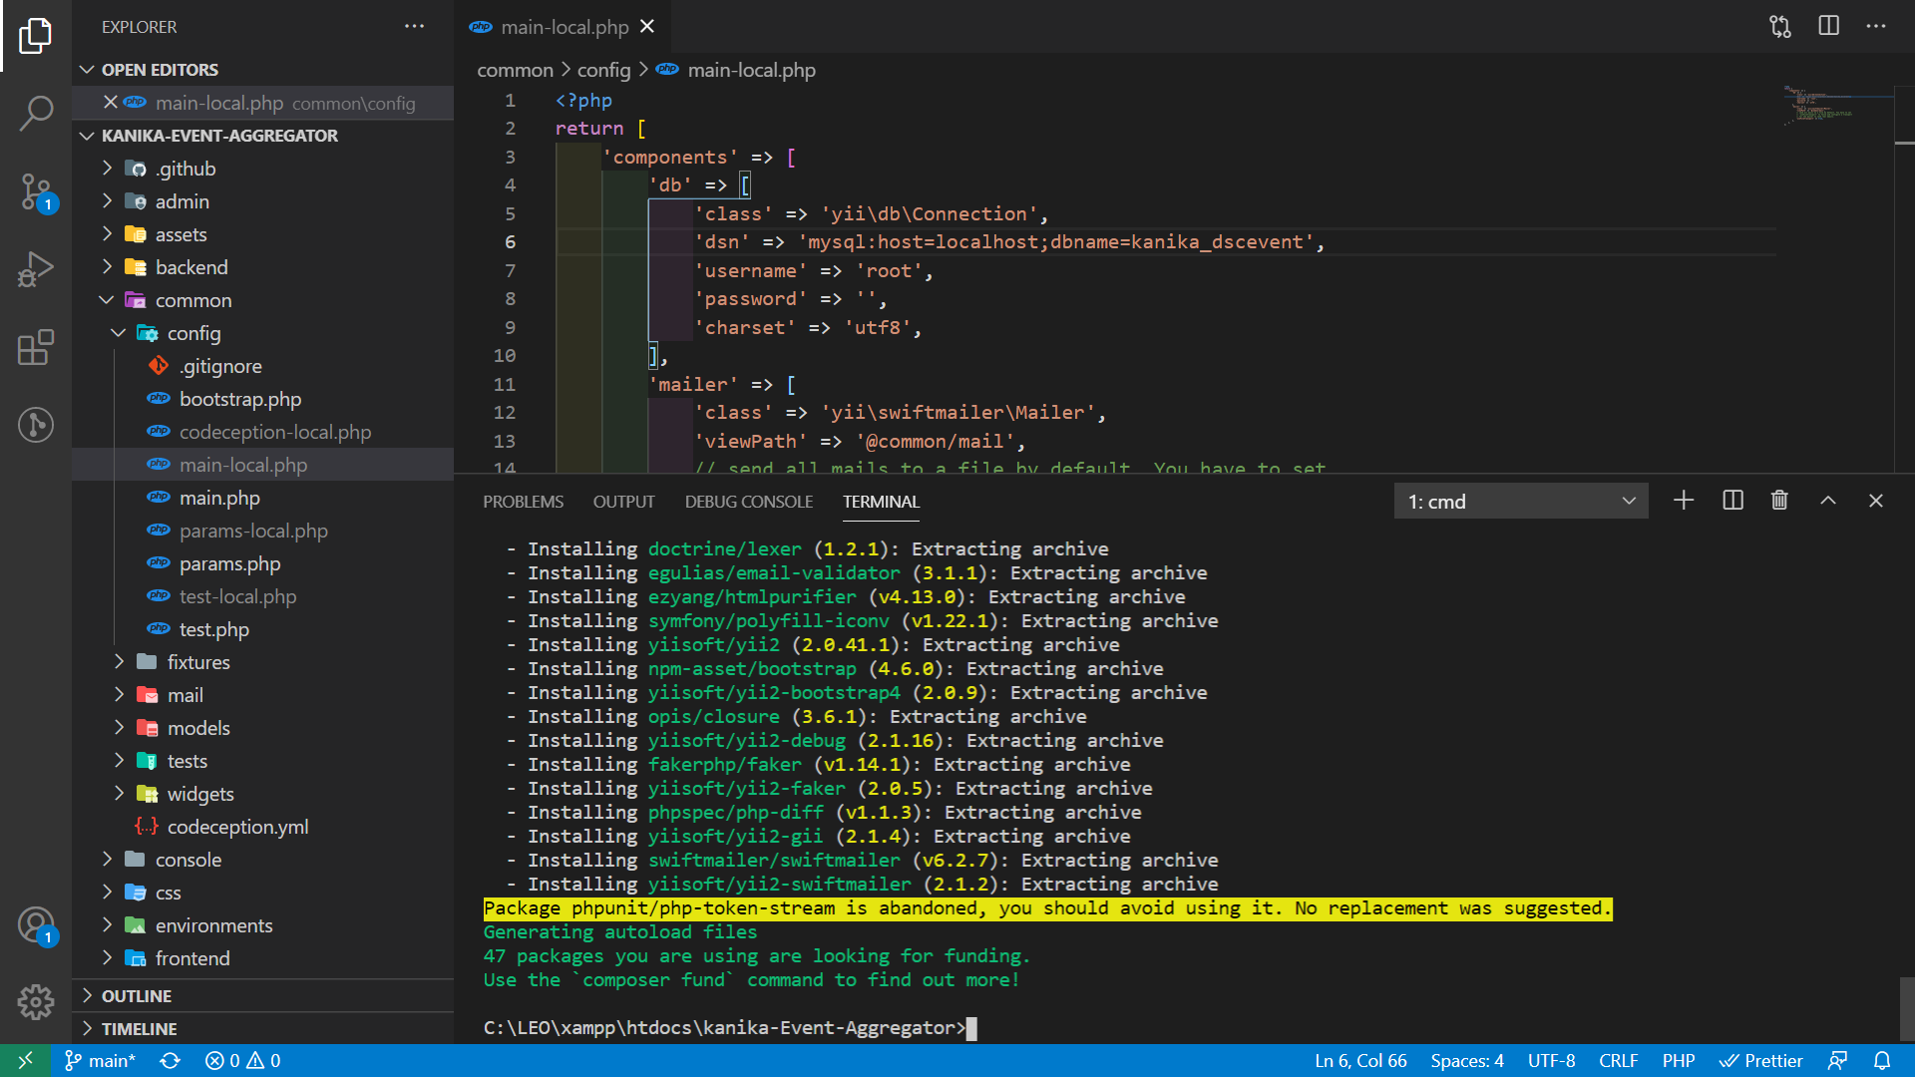Open GitLens icon in activity bar
This screenshot has height=1077, width=1915.
pos(36,425)
